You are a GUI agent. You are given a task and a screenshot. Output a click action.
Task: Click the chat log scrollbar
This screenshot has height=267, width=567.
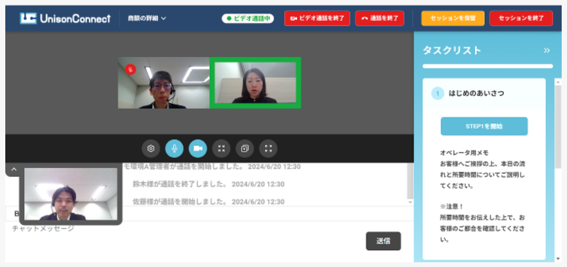(x=410, y=182)
